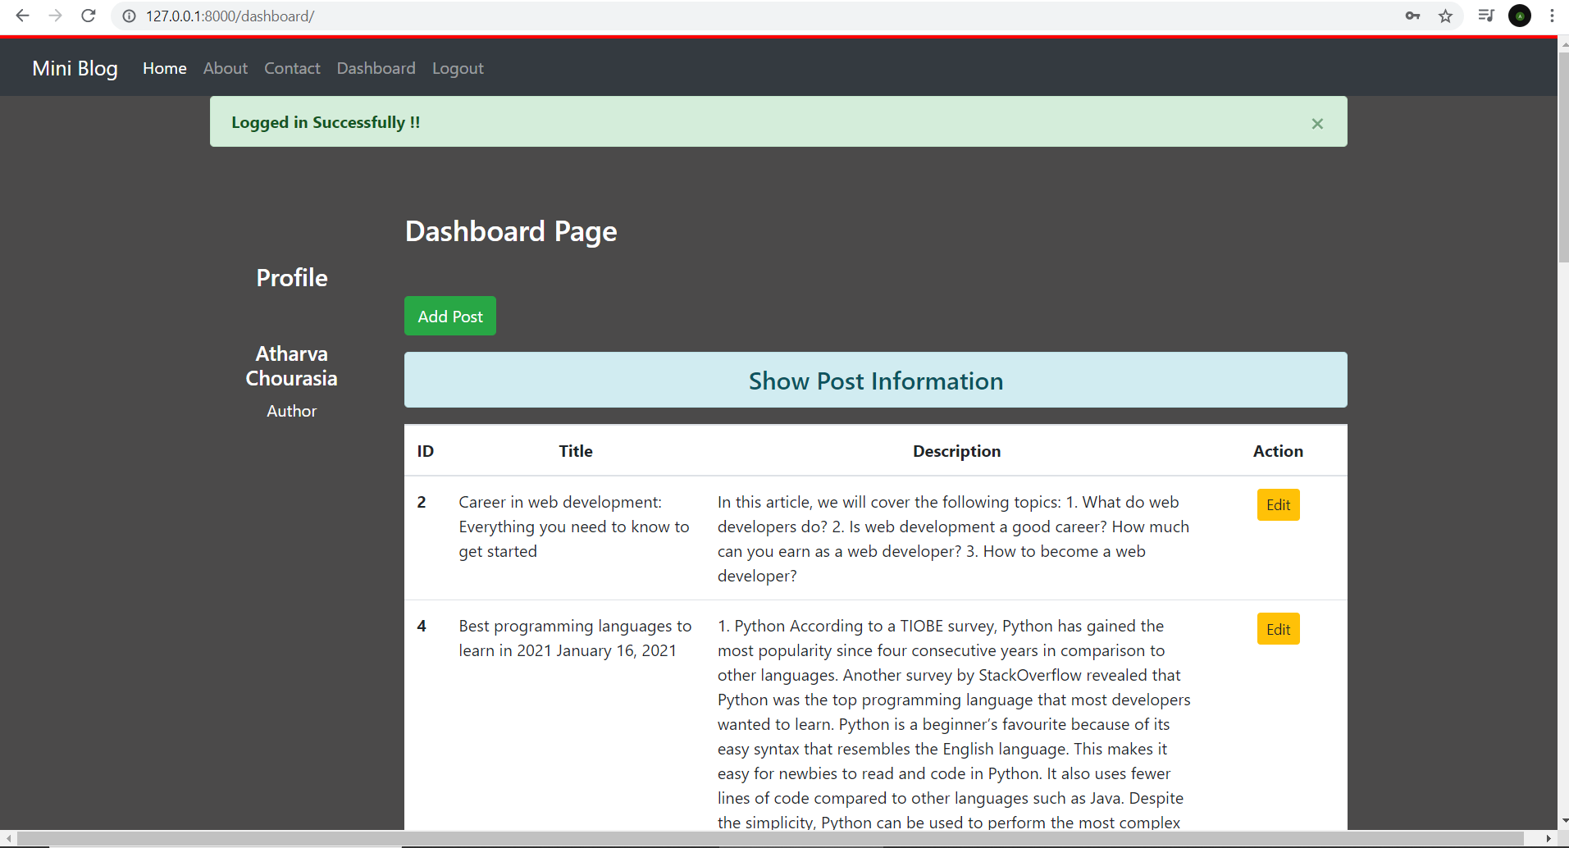This screenshot has width=1569, height=848.
Task: Open the Dashboard navigation item
Action: coord(376,68)
